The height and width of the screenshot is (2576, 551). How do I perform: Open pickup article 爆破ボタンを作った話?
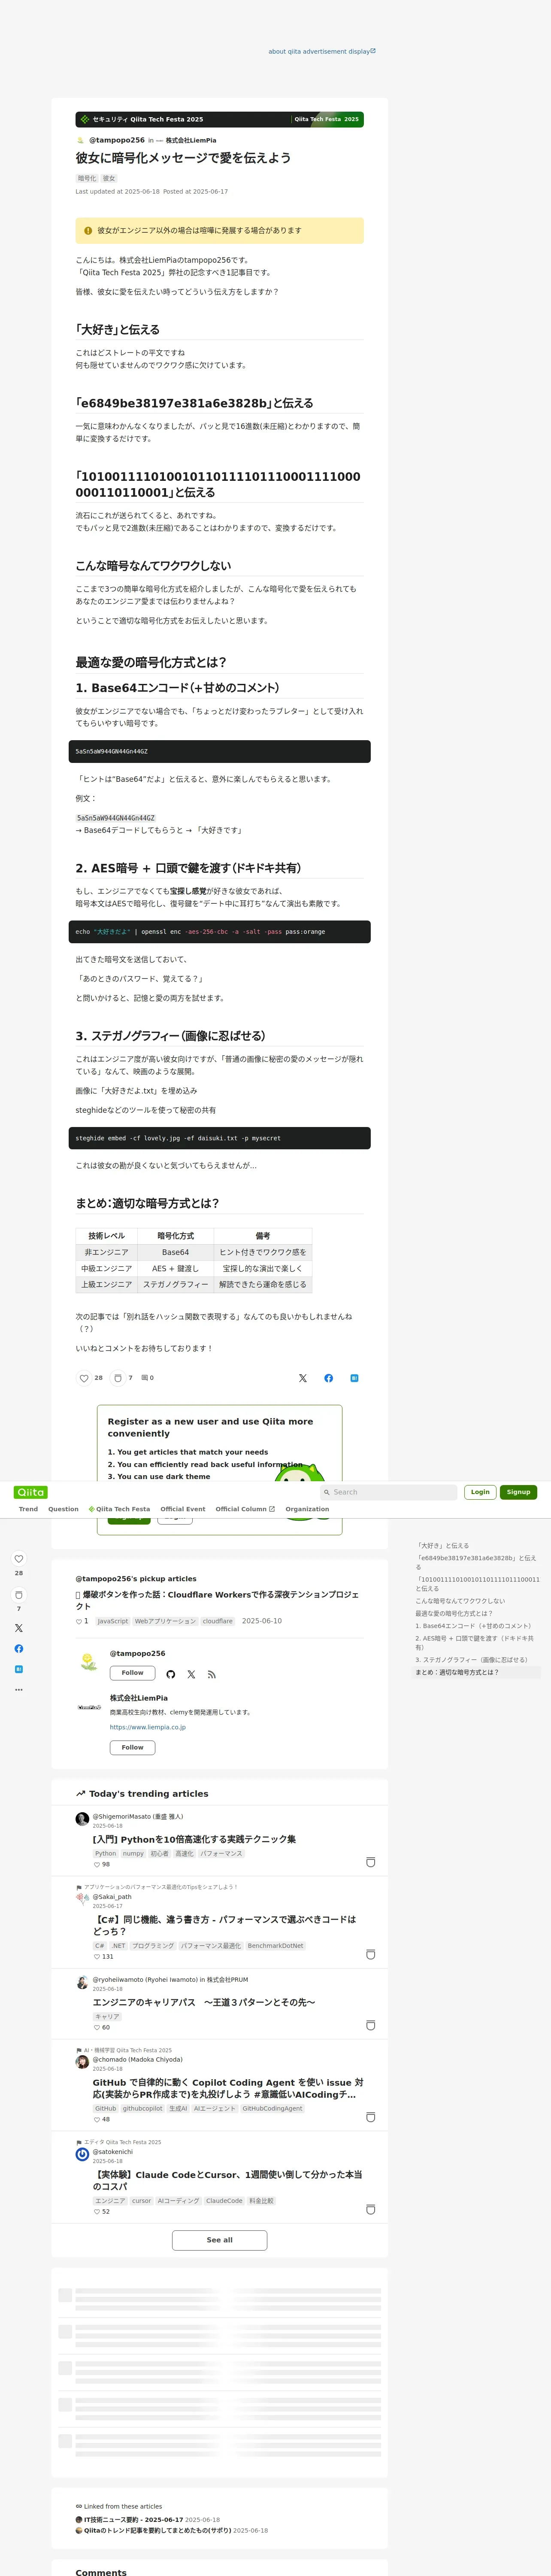(217, 1600)
